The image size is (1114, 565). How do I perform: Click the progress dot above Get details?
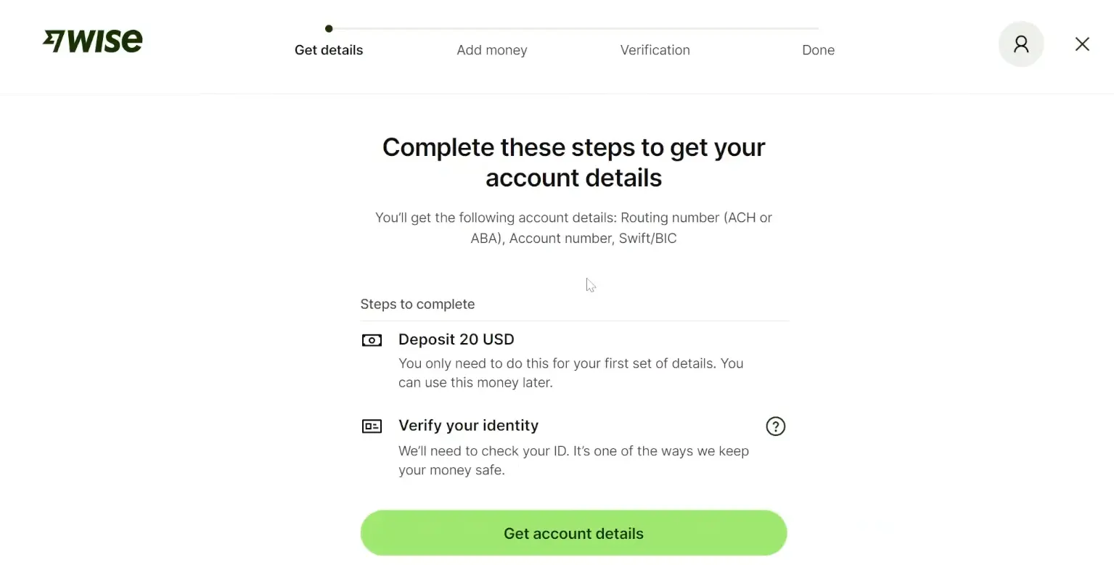click(329, 29)
